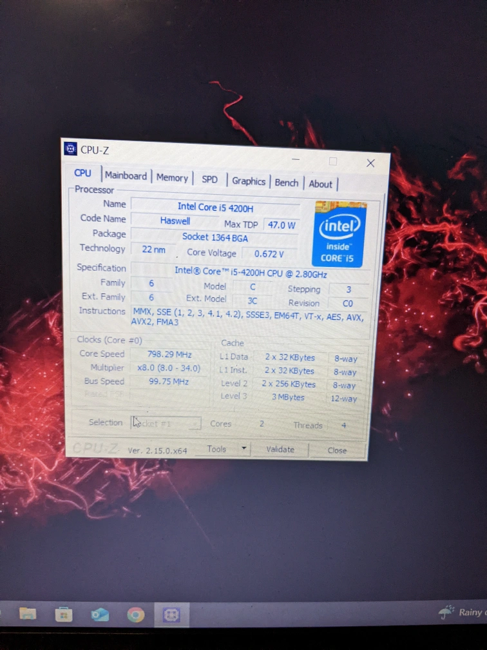The width and height of the screenshot is (487, 650).
Task: Click the Tools button
Action: point(216,449)
